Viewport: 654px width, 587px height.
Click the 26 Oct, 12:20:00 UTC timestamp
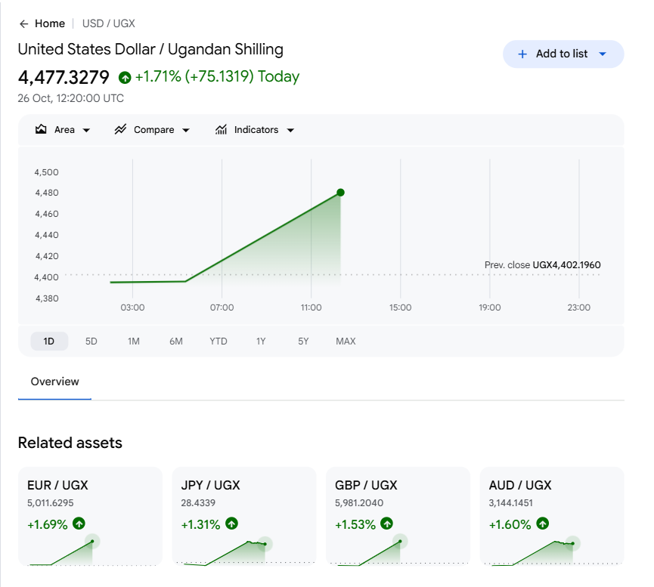70,98
